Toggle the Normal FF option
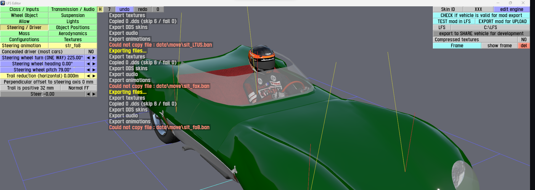The width and height of the screenshot is (535, 190). click(79, 88)
